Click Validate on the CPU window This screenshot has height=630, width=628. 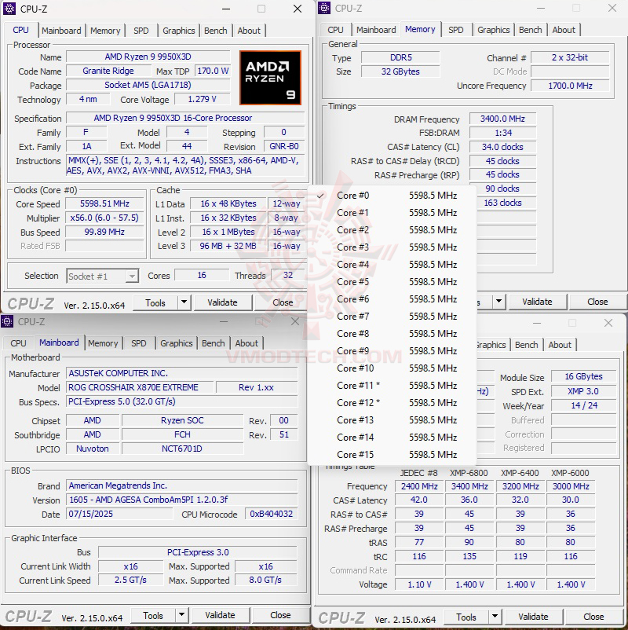(x=223, y=302)
